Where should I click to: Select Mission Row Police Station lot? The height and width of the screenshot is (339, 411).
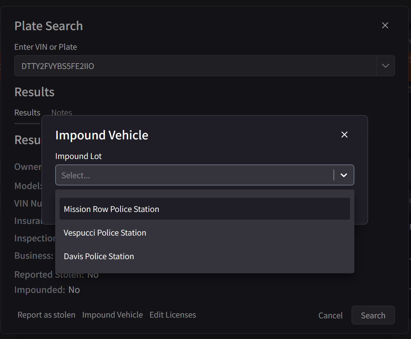pyautogui.click(x=111, y=209)
